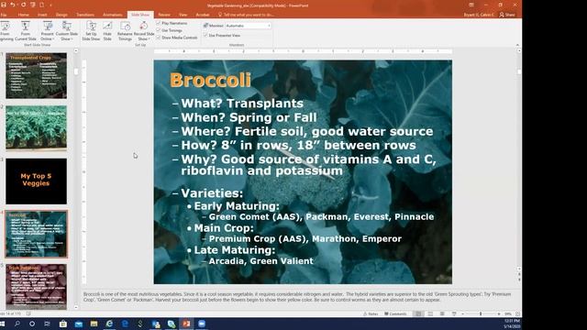Click the zoom out minus button
This screenshot has height=330, width=587.
[463, 313]
